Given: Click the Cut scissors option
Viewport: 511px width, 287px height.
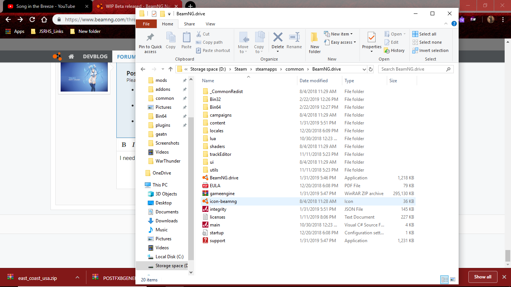Looking at the screenshot, I should tap(202, 34).
